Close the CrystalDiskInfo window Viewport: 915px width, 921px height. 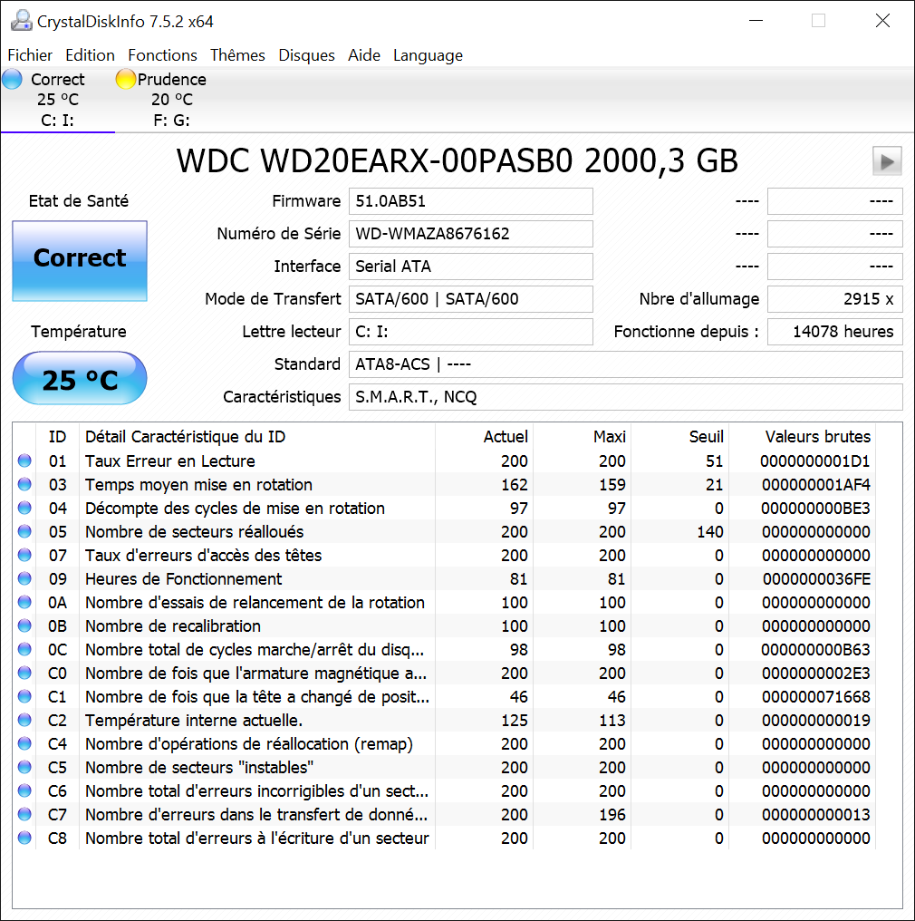pos(882,21)
